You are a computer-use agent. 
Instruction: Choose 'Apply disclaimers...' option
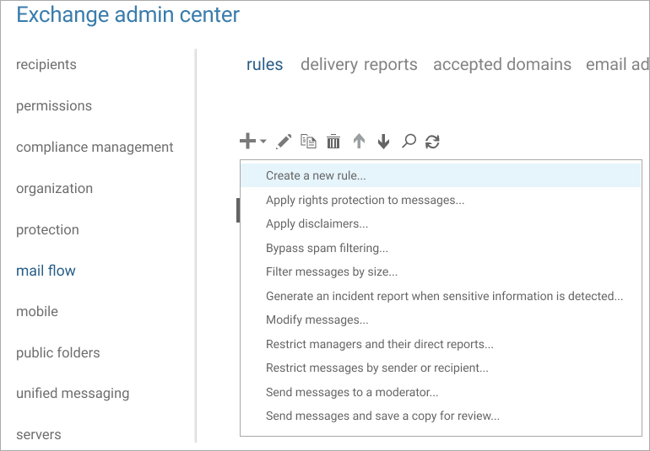point(441,223)
